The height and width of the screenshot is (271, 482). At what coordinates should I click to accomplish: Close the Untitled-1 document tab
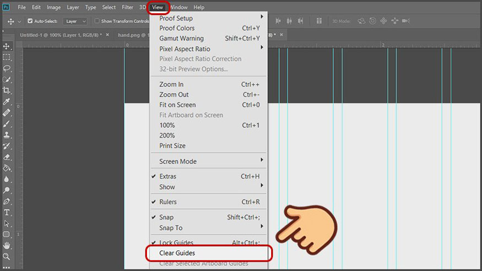point(106,35)
